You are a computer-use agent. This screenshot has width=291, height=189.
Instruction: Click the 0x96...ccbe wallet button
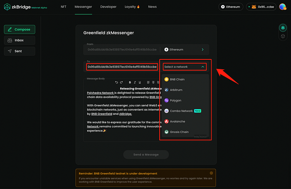tap(261, 7)
